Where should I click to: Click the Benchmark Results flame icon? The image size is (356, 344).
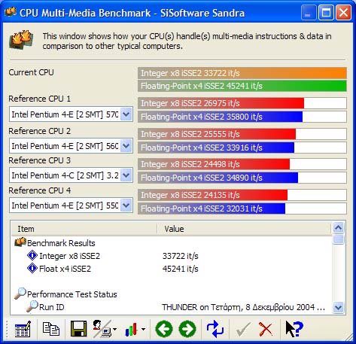point(20,242)
